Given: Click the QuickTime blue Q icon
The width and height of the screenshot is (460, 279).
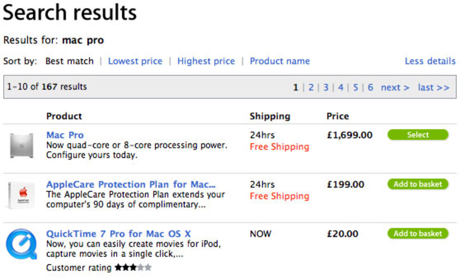Looking at the screenshot, I should tap(22, 244).
